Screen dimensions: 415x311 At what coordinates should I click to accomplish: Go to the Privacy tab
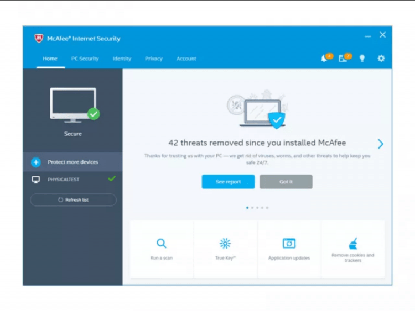pos(154,59)
